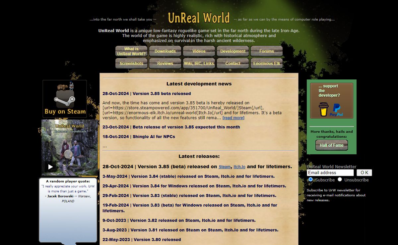Open the Contact page
Image resolution: width=398 pixels, height=245 pixels.
pos(233,64)
